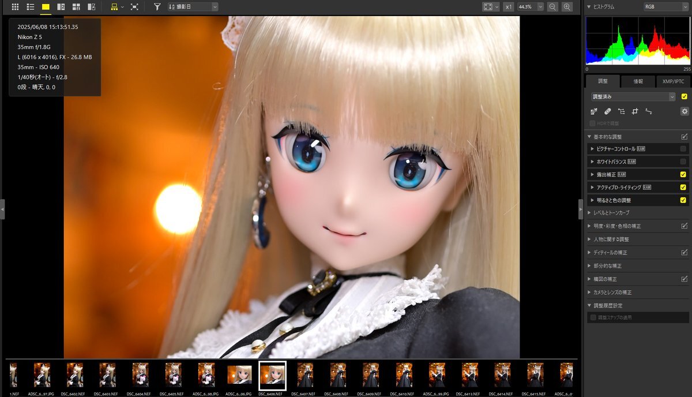Enable the ピクチャーコントロール checkbox

(683, 149)
